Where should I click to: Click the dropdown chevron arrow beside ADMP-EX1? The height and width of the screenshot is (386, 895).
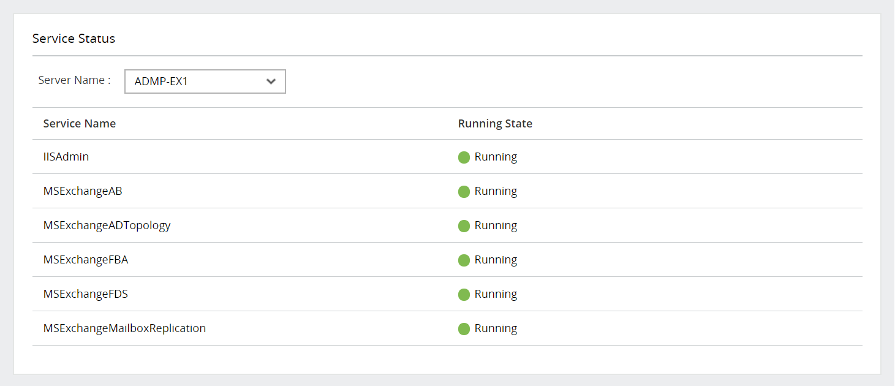[x=271, y=81]
